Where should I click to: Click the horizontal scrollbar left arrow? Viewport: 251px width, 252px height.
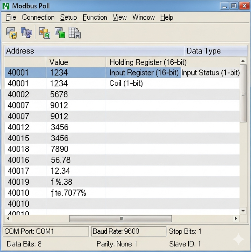pos(8,219)
